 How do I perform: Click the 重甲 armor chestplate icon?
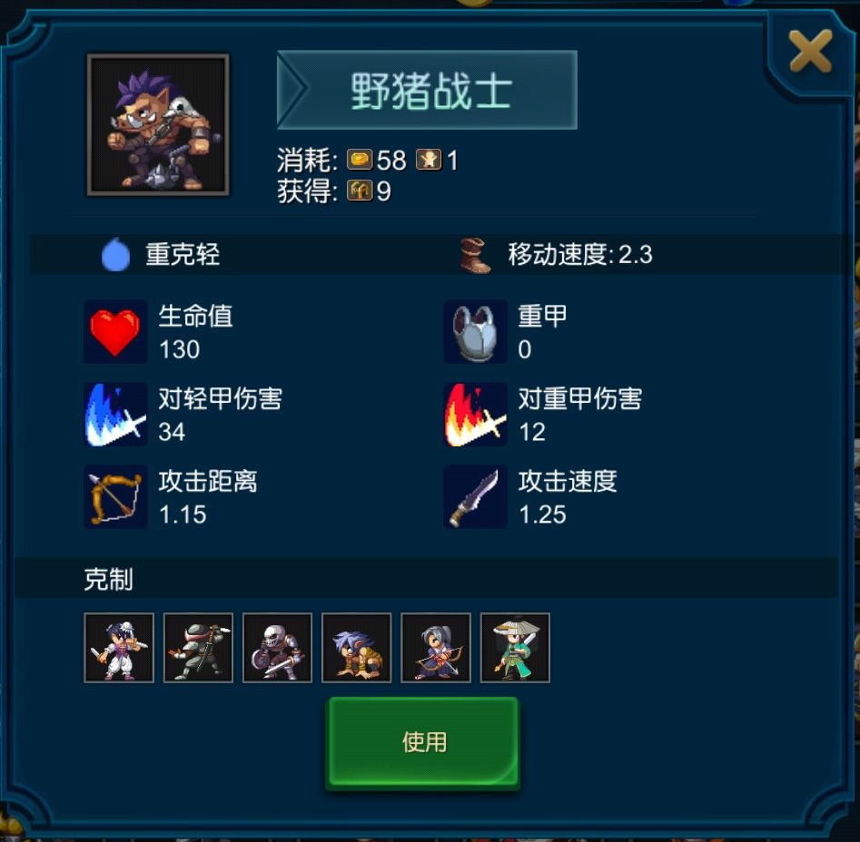click(x=475, y=332)
